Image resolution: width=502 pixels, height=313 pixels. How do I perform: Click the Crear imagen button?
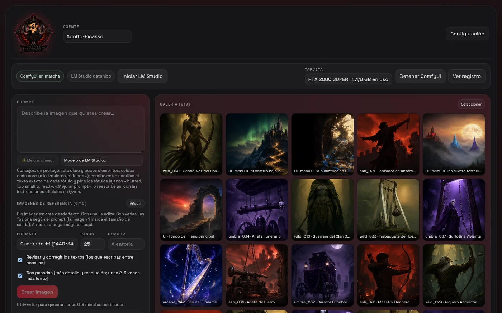[x=37, y=292]
